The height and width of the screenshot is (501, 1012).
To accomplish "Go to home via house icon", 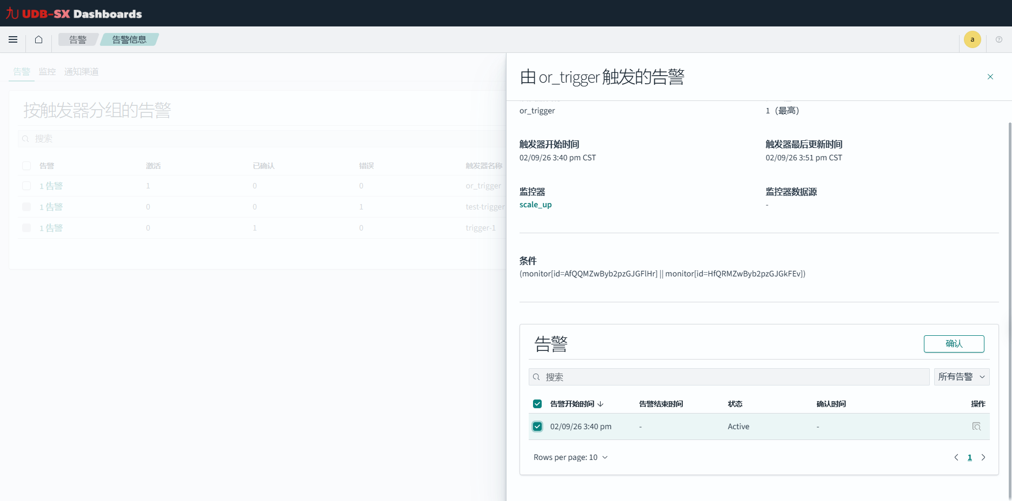I will (x=38, y=39).
